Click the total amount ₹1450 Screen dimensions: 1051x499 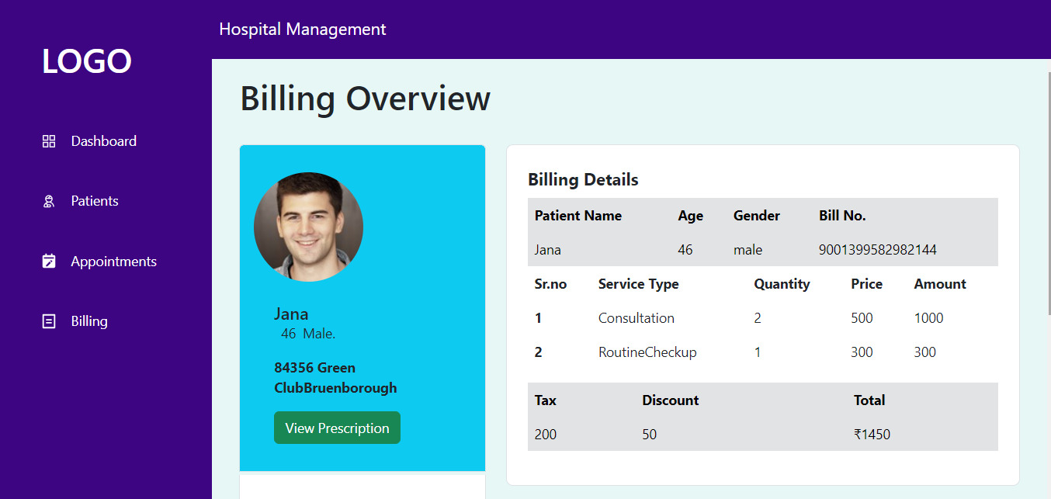pyautogui.click(x=872, y=435)
